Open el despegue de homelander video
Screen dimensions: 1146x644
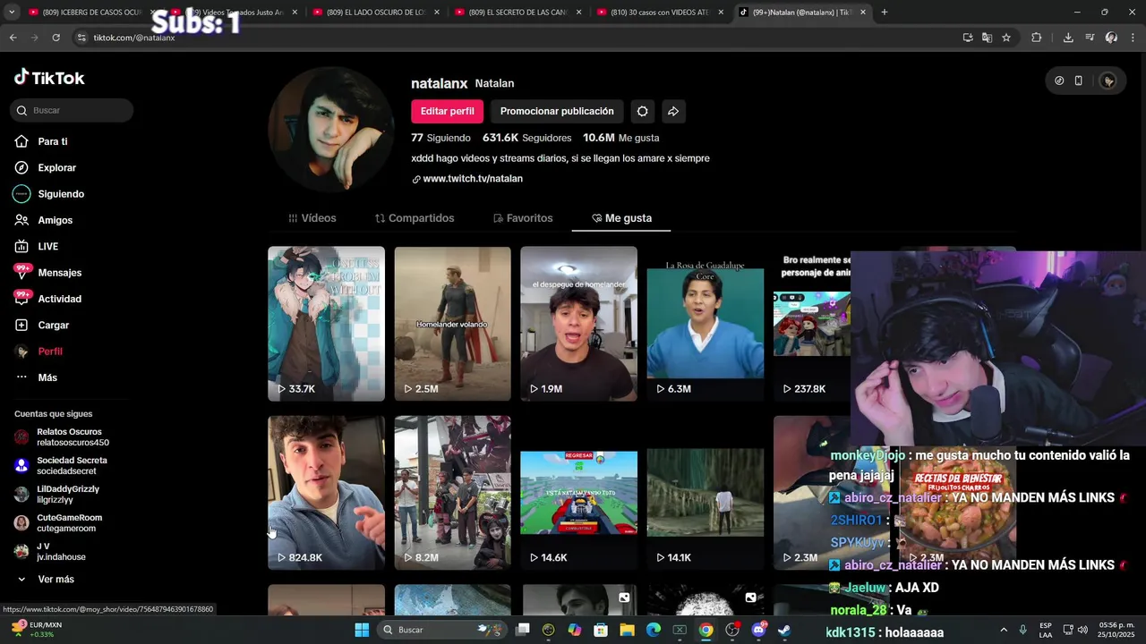tap(578, 324)
